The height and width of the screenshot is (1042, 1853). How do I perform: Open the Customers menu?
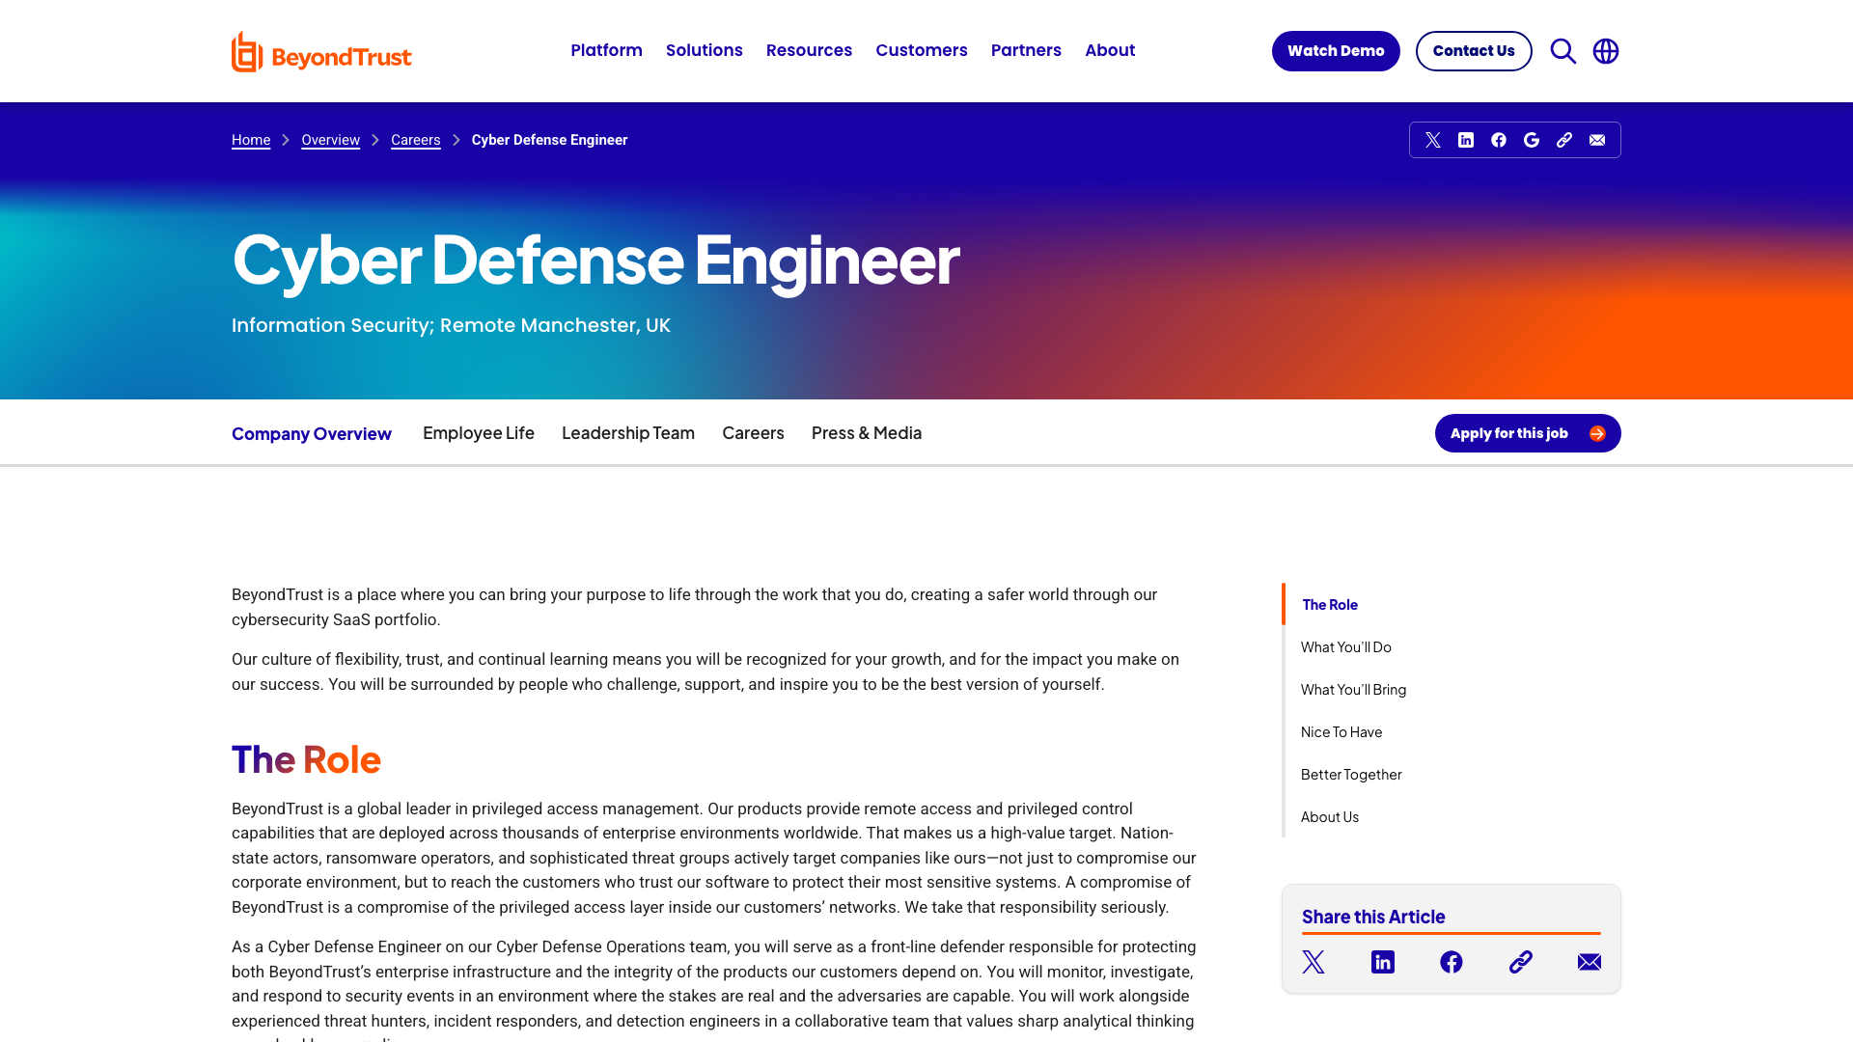(922, 50)
